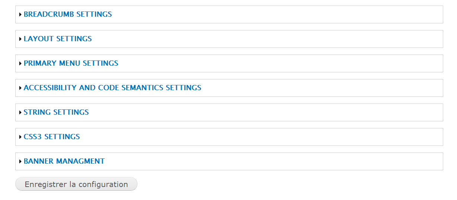Expand CSS3 Settings via its arrow
Image resolution: width=457 pixels, height=200 pixels.
20,137
